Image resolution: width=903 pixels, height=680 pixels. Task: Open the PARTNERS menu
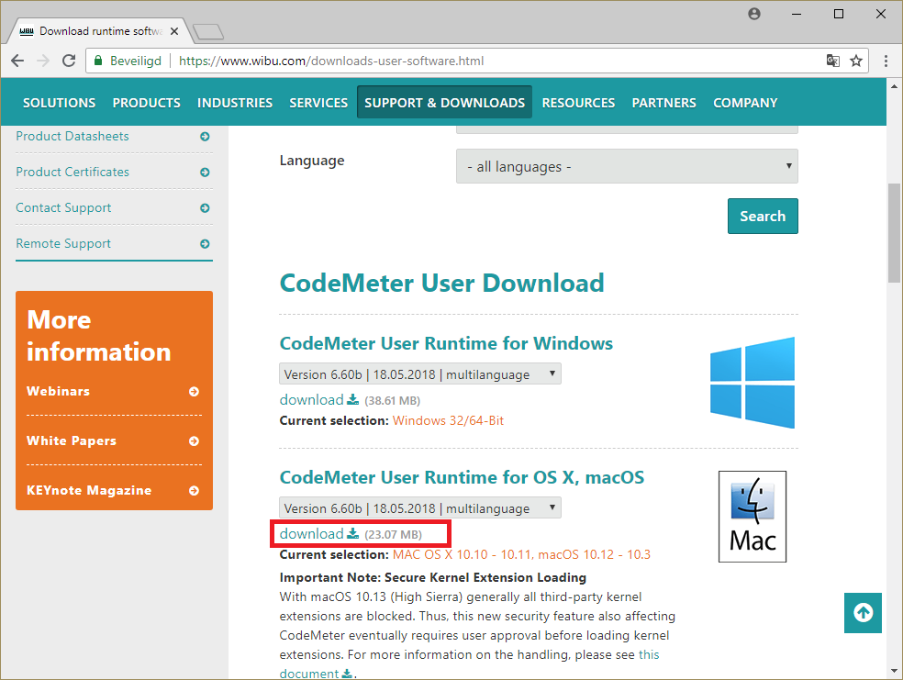click(663, 103)
